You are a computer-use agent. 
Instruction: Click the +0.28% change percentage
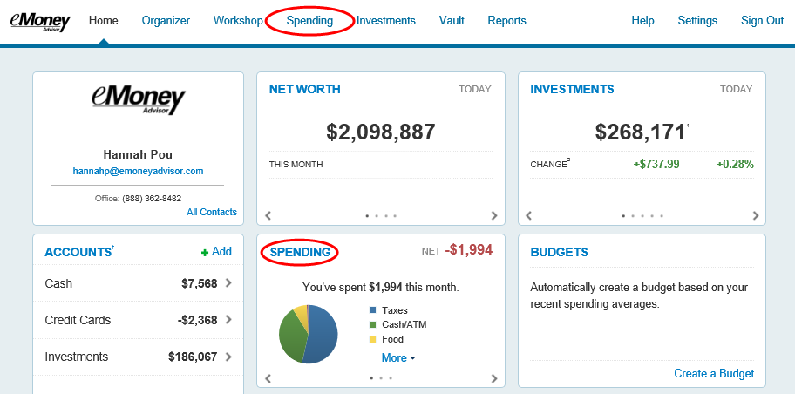pos(735,164)
